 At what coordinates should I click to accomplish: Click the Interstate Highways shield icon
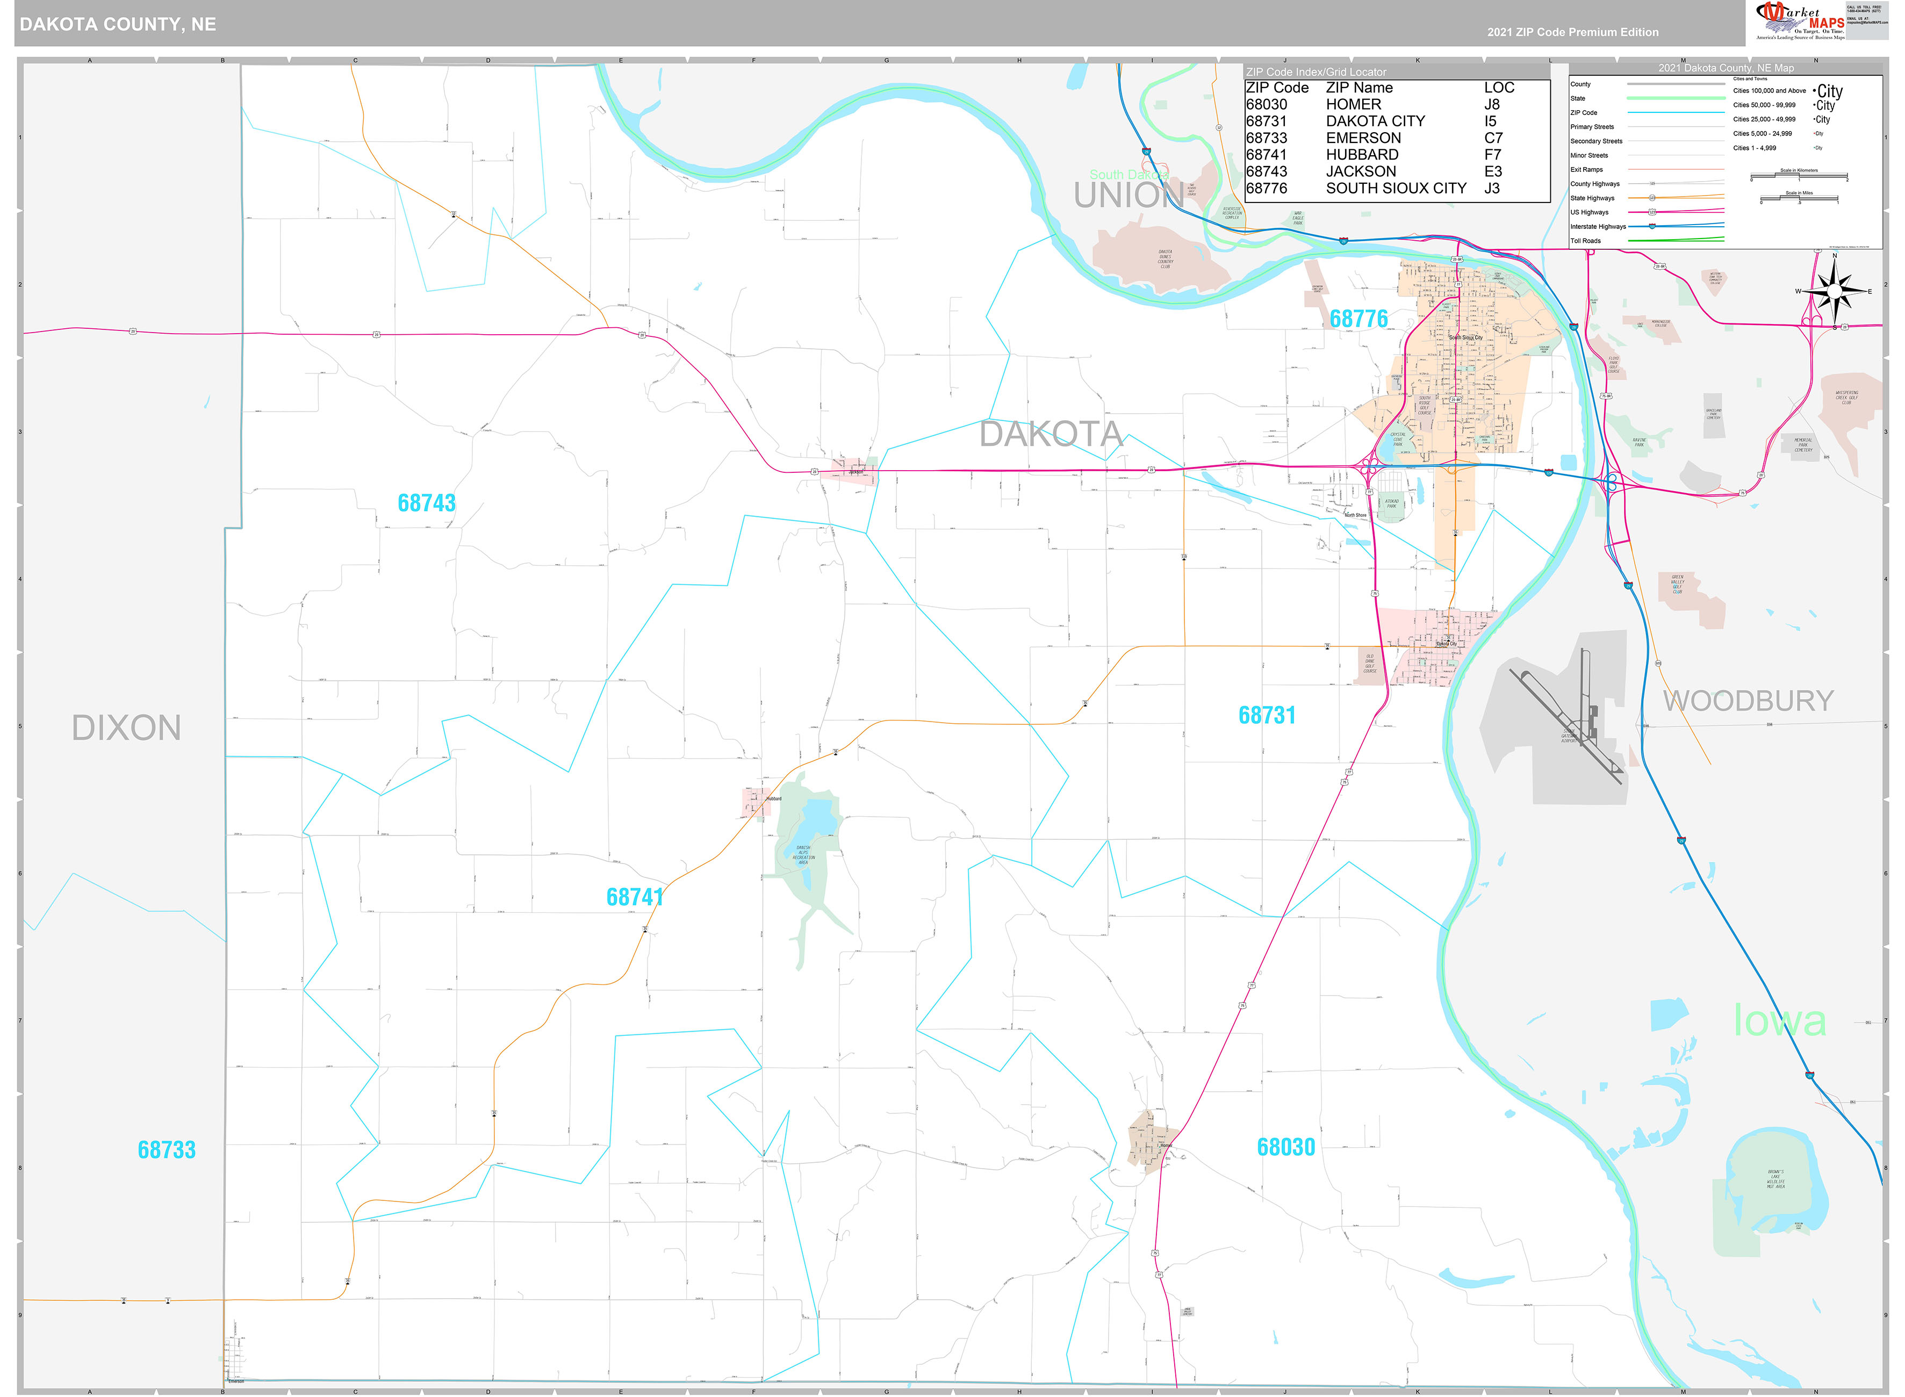[x=1653, y=227]
